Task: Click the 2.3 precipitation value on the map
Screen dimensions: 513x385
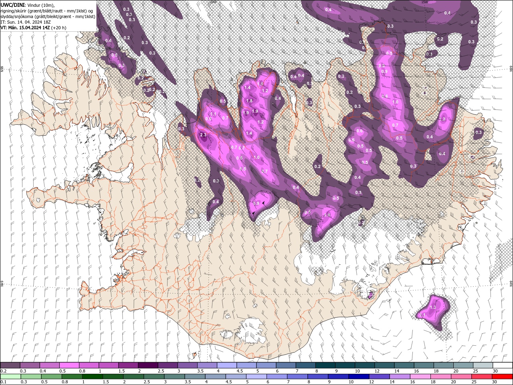Action: point(203,135)
